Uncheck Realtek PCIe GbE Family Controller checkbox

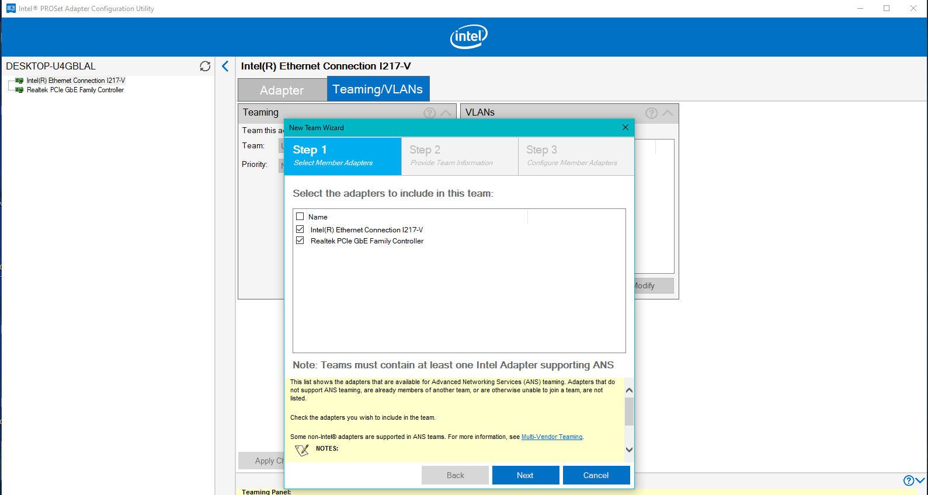click(300, 240)
